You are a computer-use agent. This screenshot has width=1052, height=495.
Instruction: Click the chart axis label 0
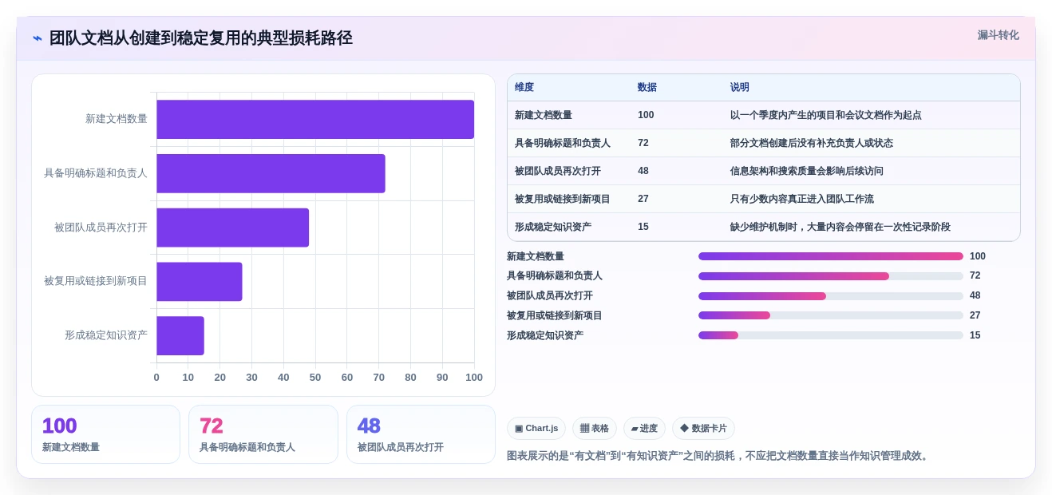(156, 378)
